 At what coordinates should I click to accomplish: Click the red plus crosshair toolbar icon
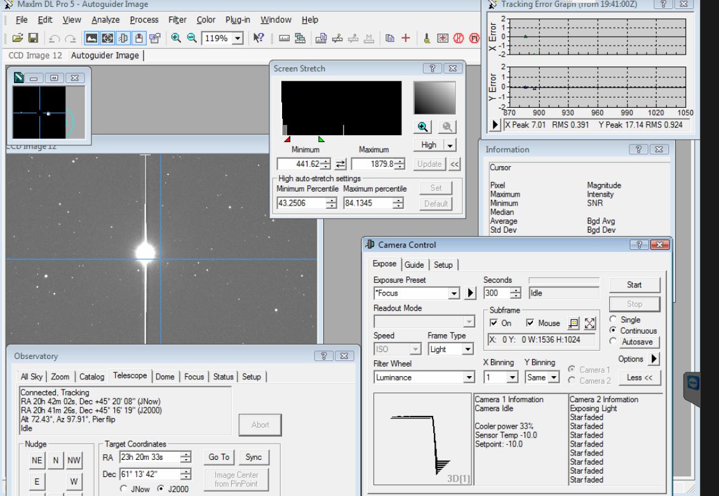tap(405, 38)
